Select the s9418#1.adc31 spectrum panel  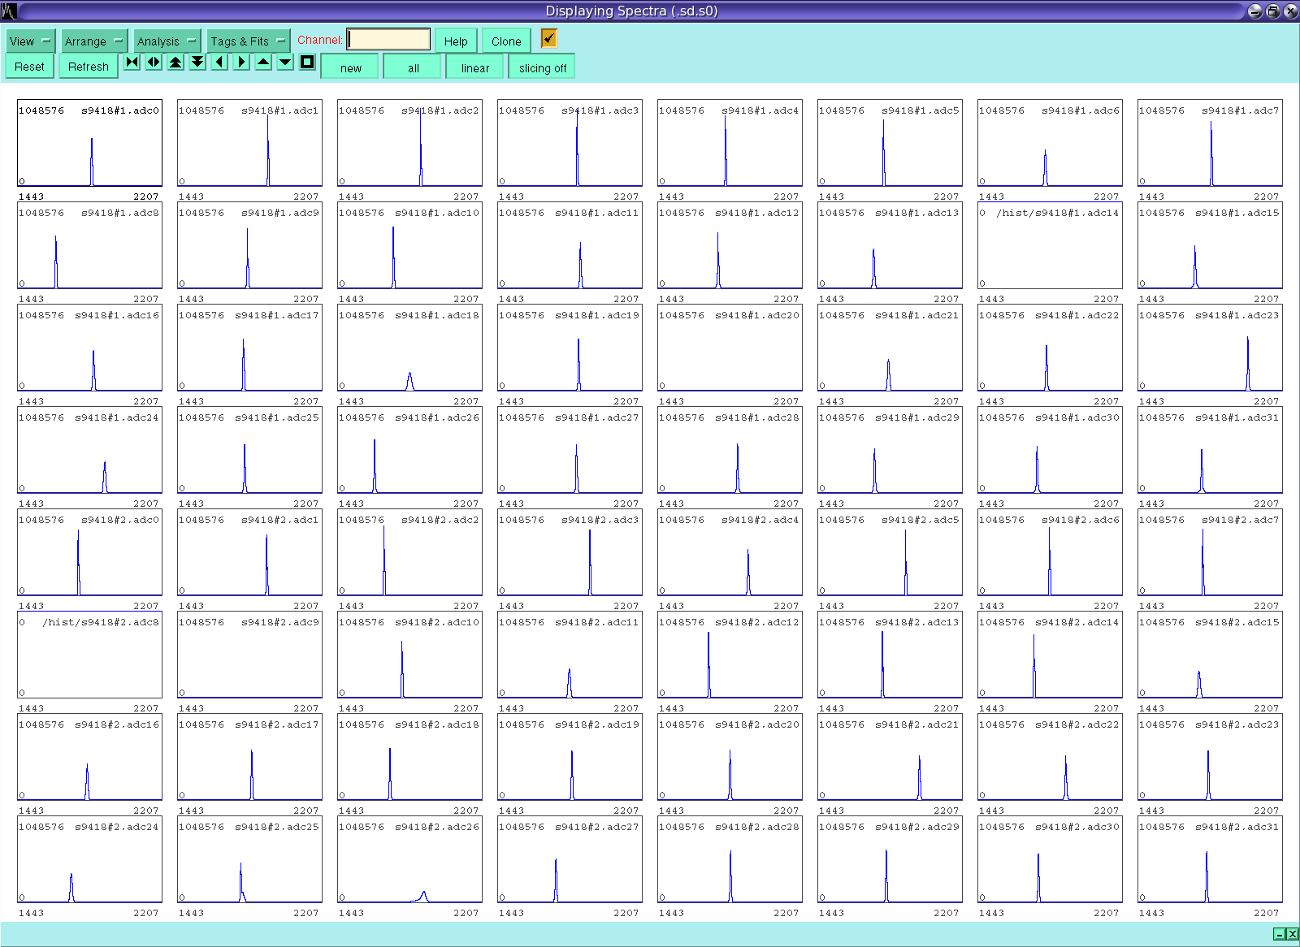[x=1210, y=450]
